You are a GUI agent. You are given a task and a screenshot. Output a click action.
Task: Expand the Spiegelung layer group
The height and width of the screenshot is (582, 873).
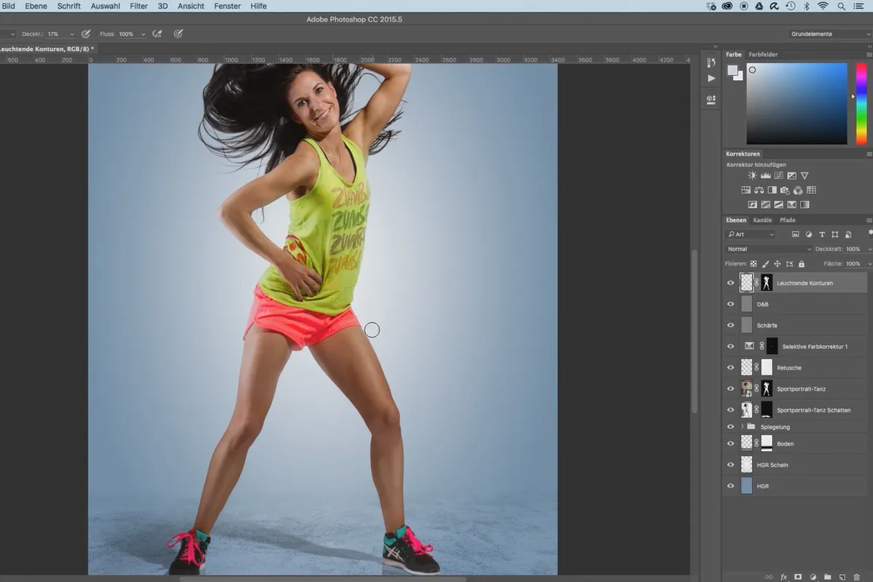pyautogui.click(x=742, y=426)
